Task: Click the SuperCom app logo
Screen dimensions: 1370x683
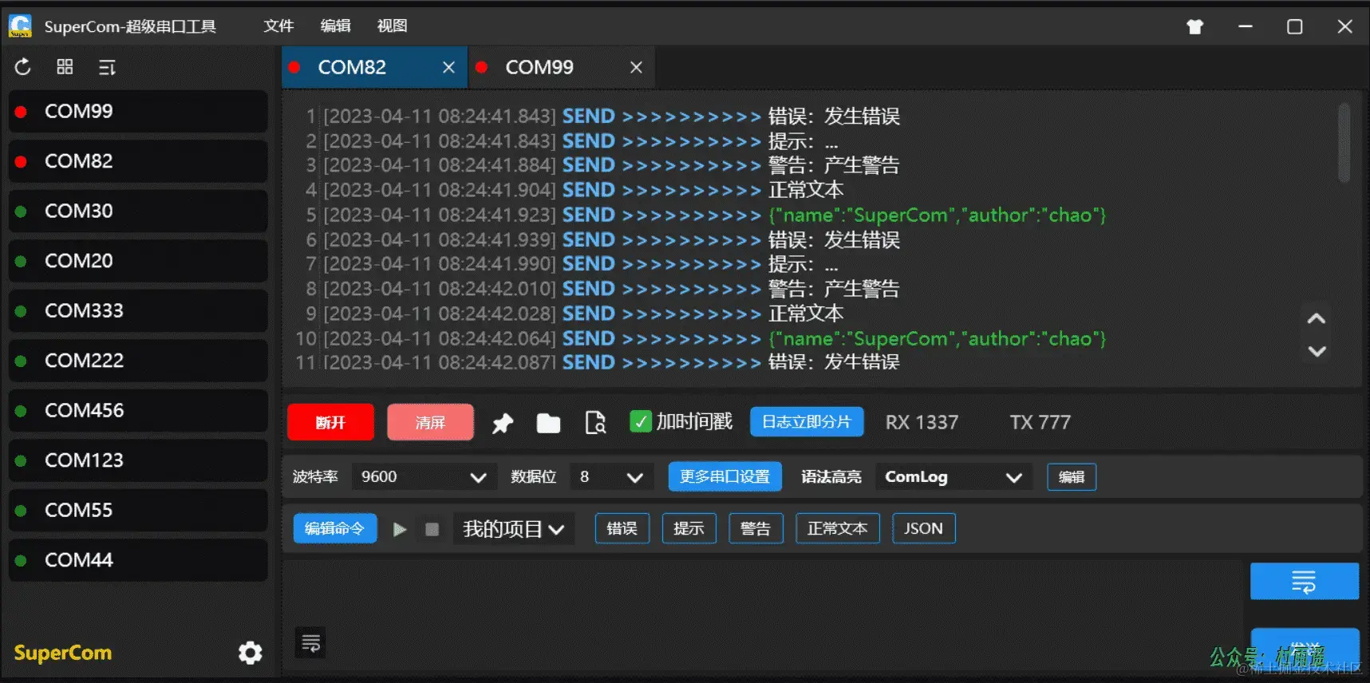Action: [x=20, y=26]
